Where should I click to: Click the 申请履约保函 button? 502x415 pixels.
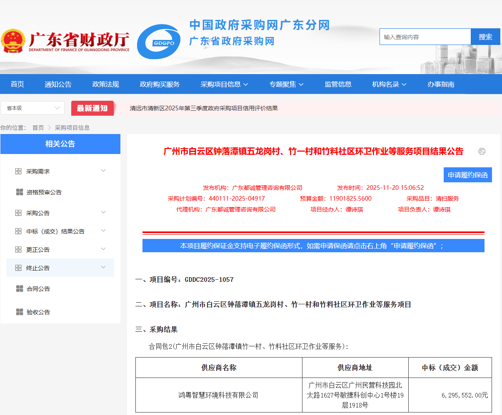pyautogui.click(x=468, y=175)
